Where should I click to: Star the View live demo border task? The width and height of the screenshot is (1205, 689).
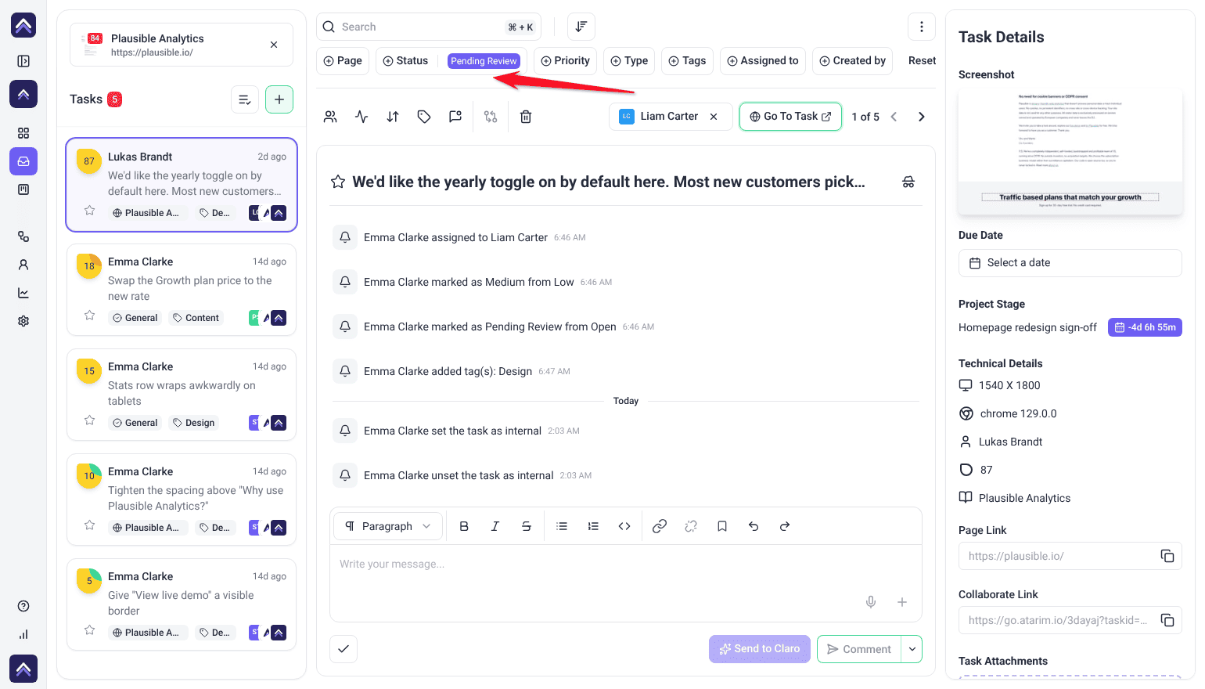(89, 630)
